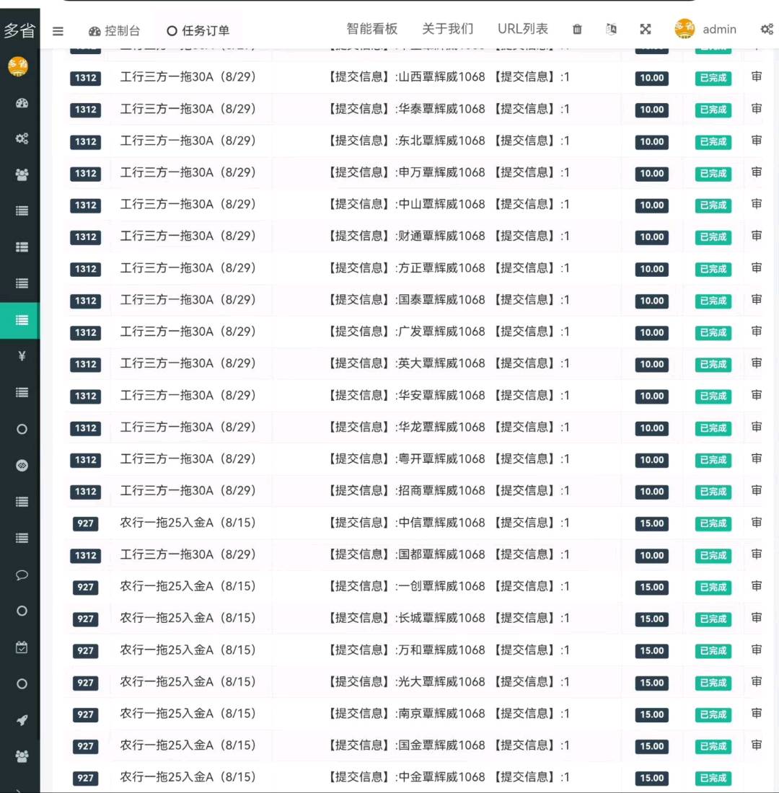Click the calendar icon in the sidebar
Screen dimensions: 779x793
pyautogui.click(x=21, y=647)
